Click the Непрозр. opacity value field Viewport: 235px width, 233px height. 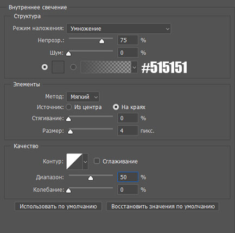(x=128, y=40)
